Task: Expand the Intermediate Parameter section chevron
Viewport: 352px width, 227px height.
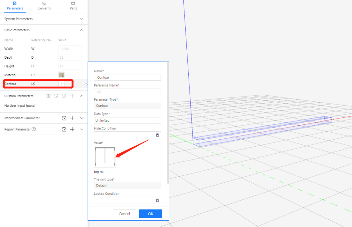Action: [82, 118]
